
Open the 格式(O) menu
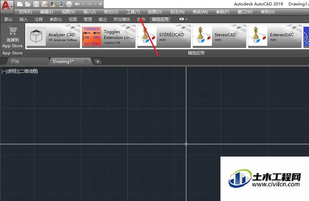pos(111,12)
